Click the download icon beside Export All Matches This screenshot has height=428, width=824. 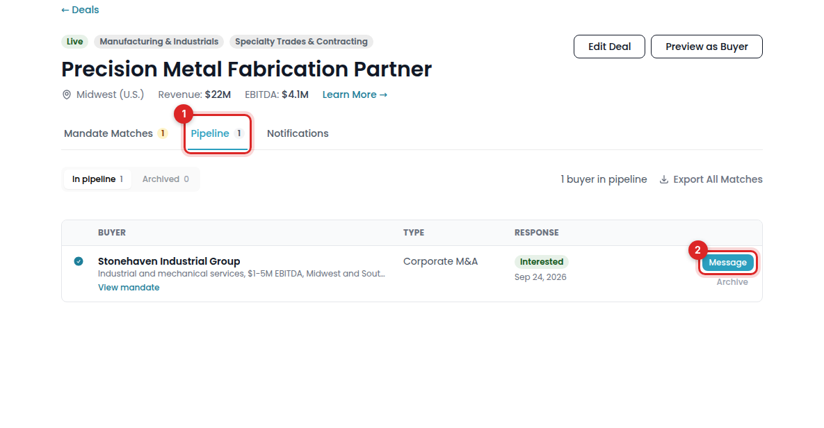pos(664,179)
